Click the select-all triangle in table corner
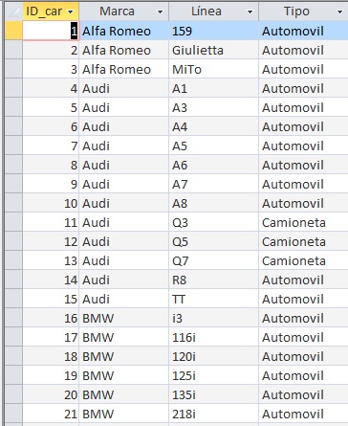Image resolution: width=348 pixels, height=426 pixels. point(13,11)
